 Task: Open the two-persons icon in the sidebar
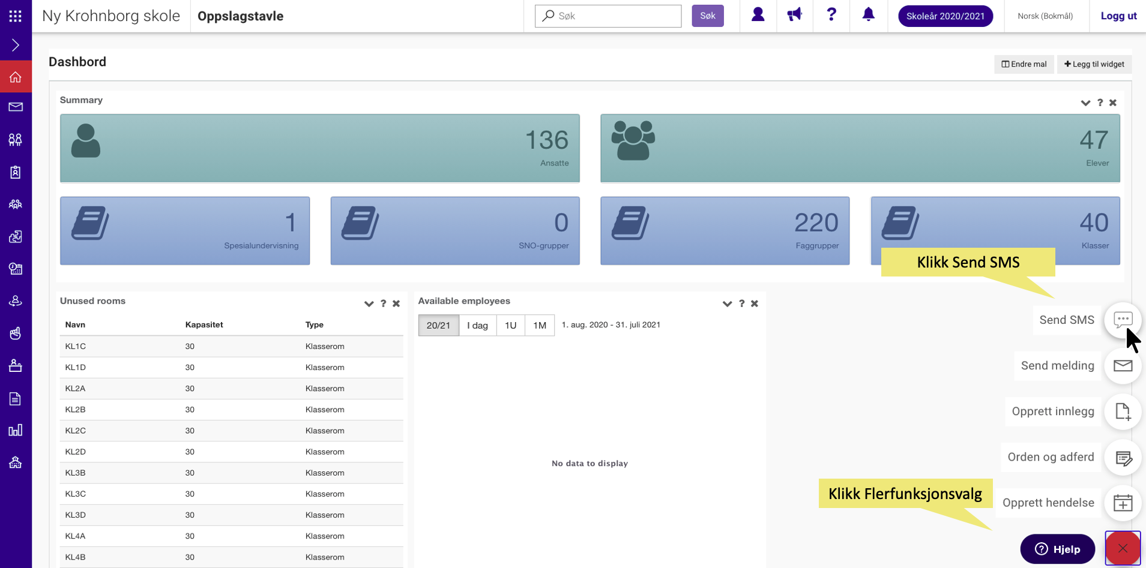tap(16, 140)
